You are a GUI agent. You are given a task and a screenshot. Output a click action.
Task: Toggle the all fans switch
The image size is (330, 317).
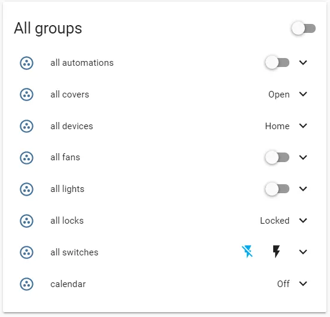pyautogui.click(x=277, y=157)
